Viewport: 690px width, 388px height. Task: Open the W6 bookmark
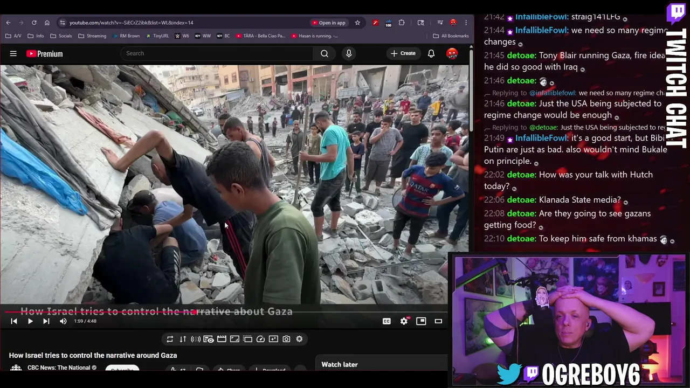click(182, 36)
